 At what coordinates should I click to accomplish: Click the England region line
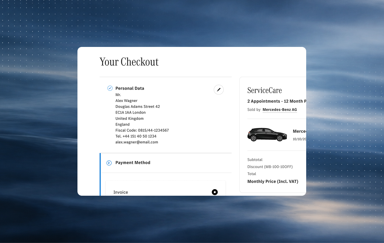[123, 124]
